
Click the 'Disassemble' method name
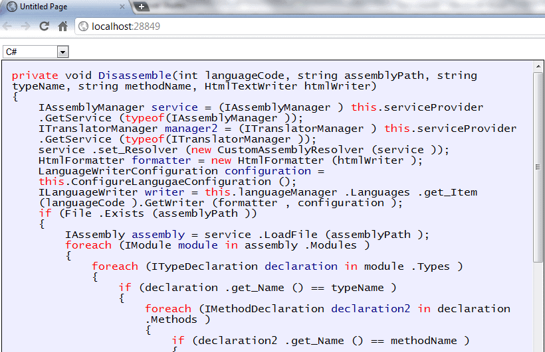point(135,76)
